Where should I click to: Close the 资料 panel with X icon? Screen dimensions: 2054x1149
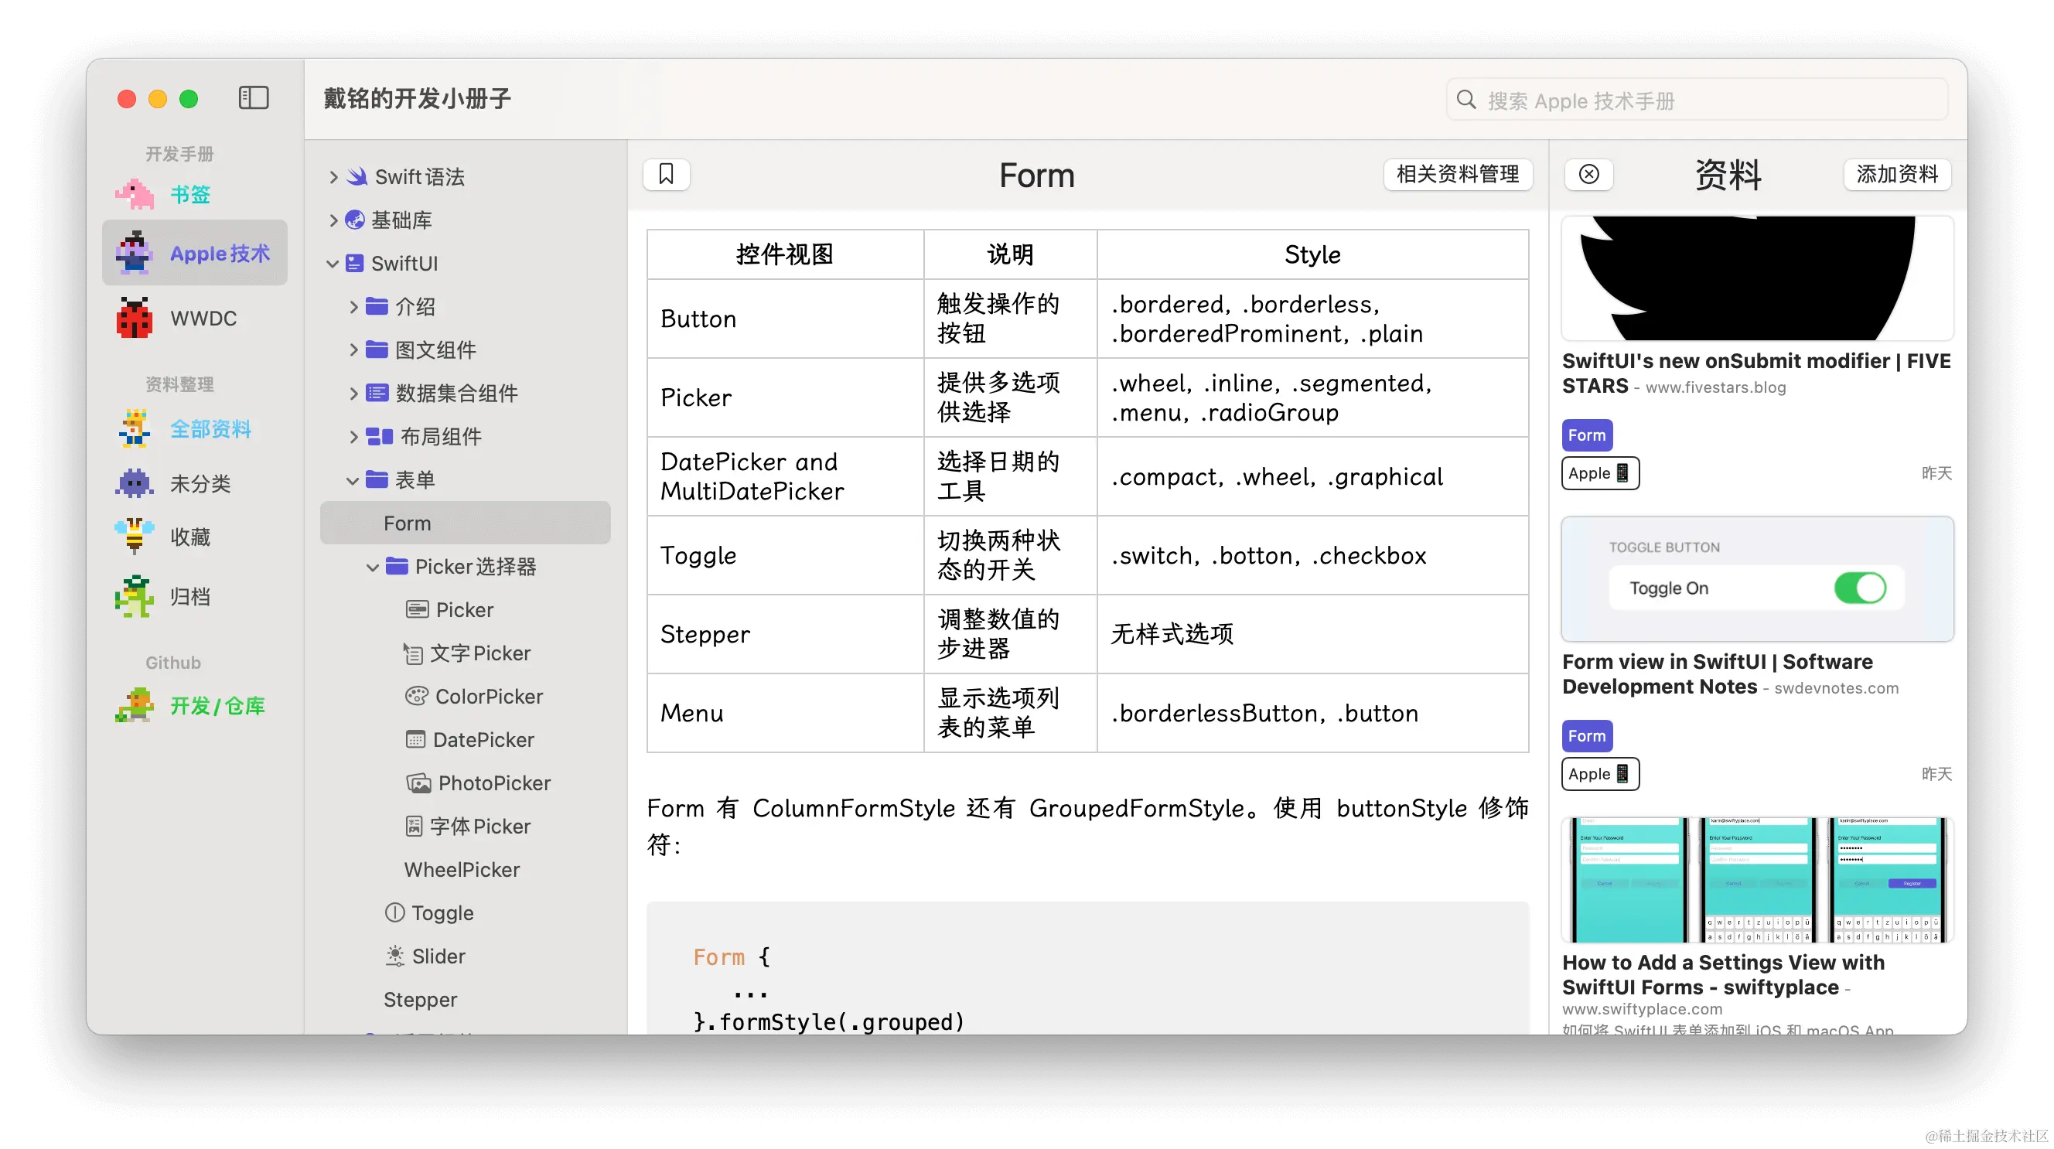1588,175
